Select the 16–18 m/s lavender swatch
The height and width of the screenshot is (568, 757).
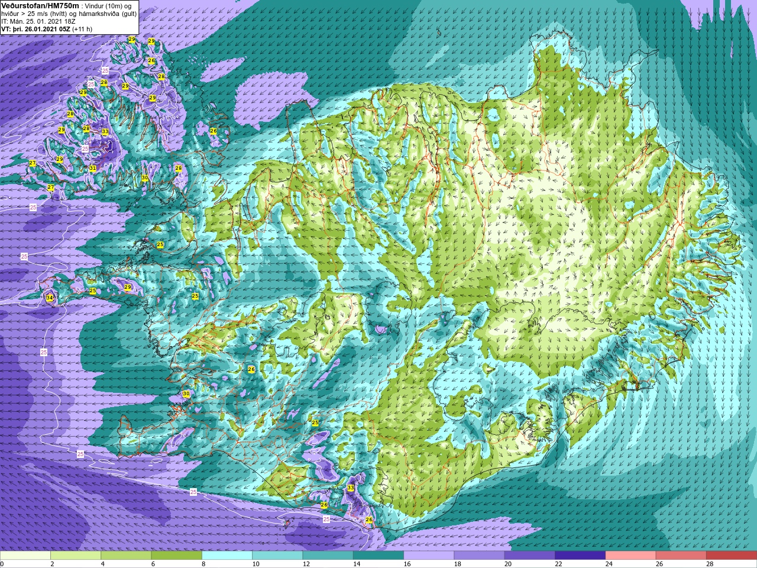(429, 556)
